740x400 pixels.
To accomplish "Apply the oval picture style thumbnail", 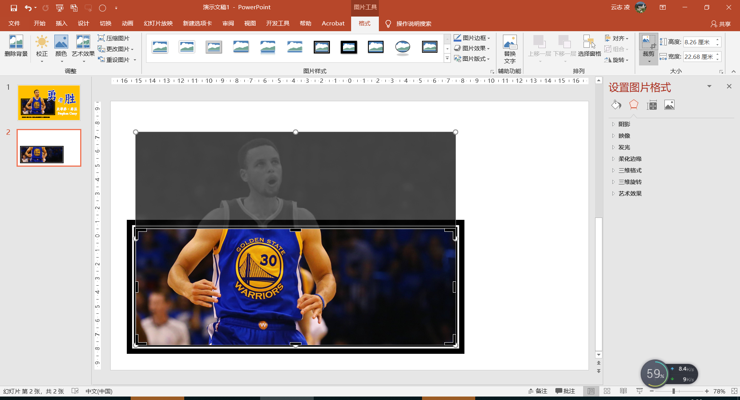I will (403, 48).
